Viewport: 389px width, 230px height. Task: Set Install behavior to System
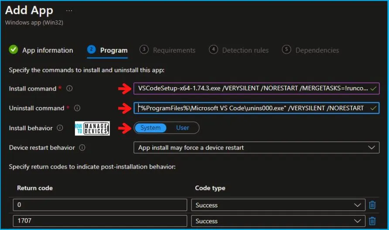click(x=150, y=128)
